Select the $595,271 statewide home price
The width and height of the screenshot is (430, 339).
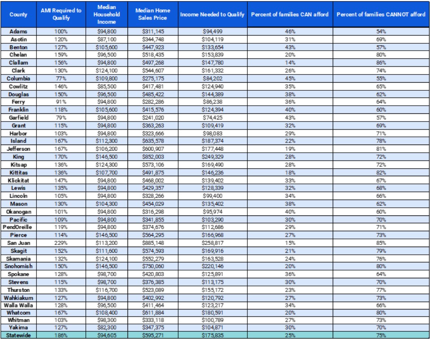point(153,335)
